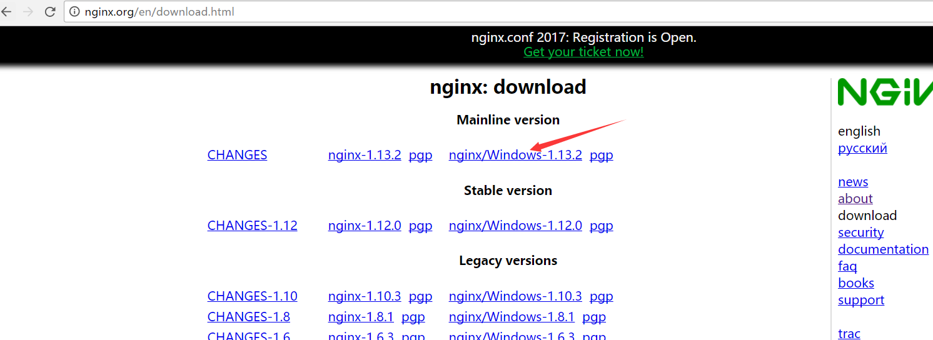
Task: Click the current 'download' sidebar label
Action: pyautogui.click(x=867, y=216)
